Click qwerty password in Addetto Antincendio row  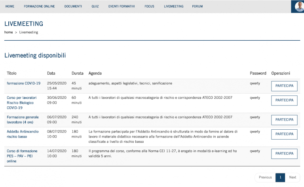[255, 132]
